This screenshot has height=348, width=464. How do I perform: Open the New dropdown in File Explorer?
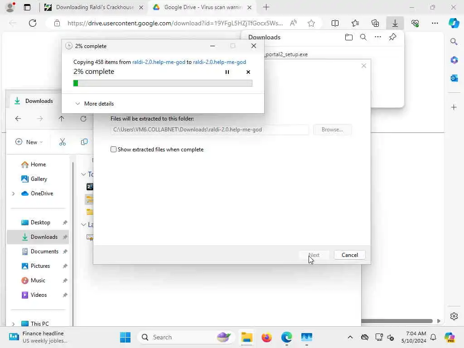pos(29,142)
